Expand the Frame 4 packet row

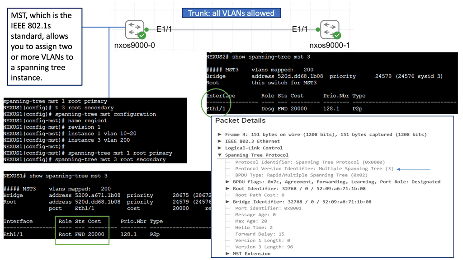tap(220, 135)
